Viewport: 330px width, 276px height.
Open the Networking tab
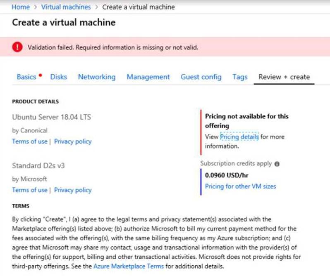point(97,77)
